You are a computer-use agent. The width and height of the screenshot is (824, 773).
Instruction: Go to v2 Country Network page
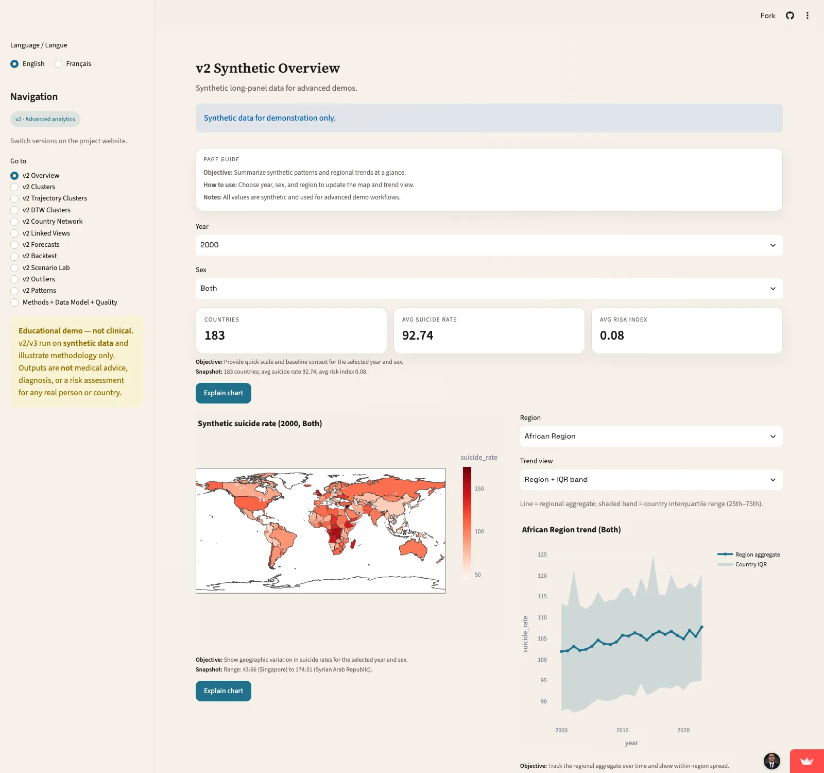click(47, 222)
